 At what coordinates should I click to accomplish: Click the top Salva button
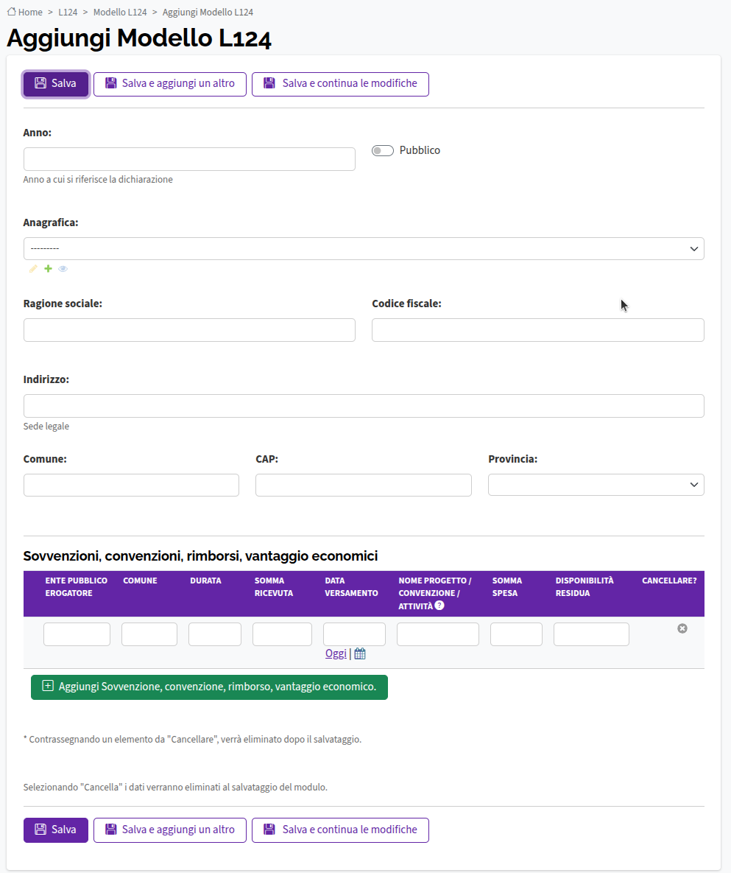coord(56,84)
